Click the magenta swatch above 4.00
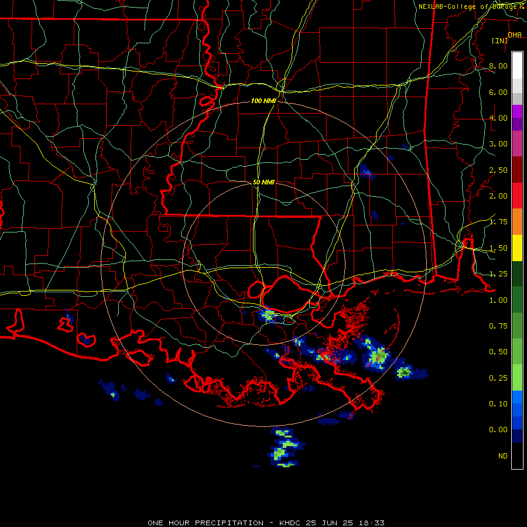The width and height of the screenshot is (527, 527). point(517,111)
